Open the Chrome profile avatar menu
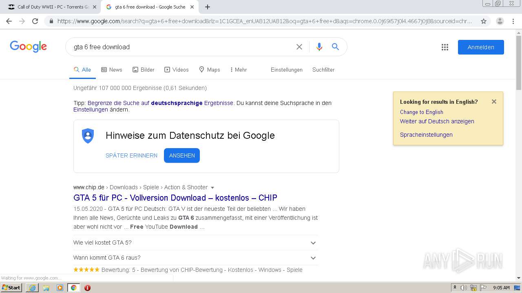 [500, 21]
